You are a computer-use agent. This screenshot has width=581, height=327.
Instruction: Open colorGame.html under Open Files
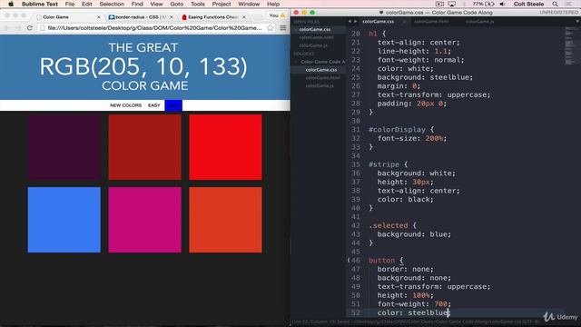click(316, 37)
